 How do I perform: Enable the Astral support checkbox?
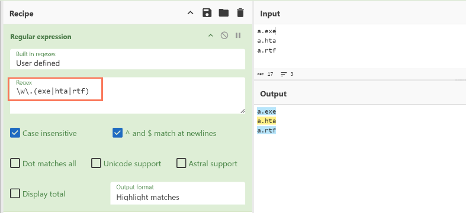coord(181,163)
